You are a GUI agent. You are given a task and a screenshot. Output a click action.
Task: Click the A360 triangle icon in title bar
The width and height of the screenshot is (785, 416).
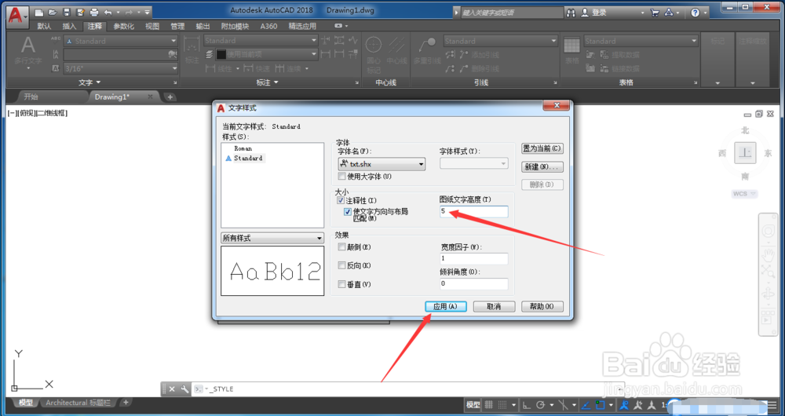[x=670, y=13]
